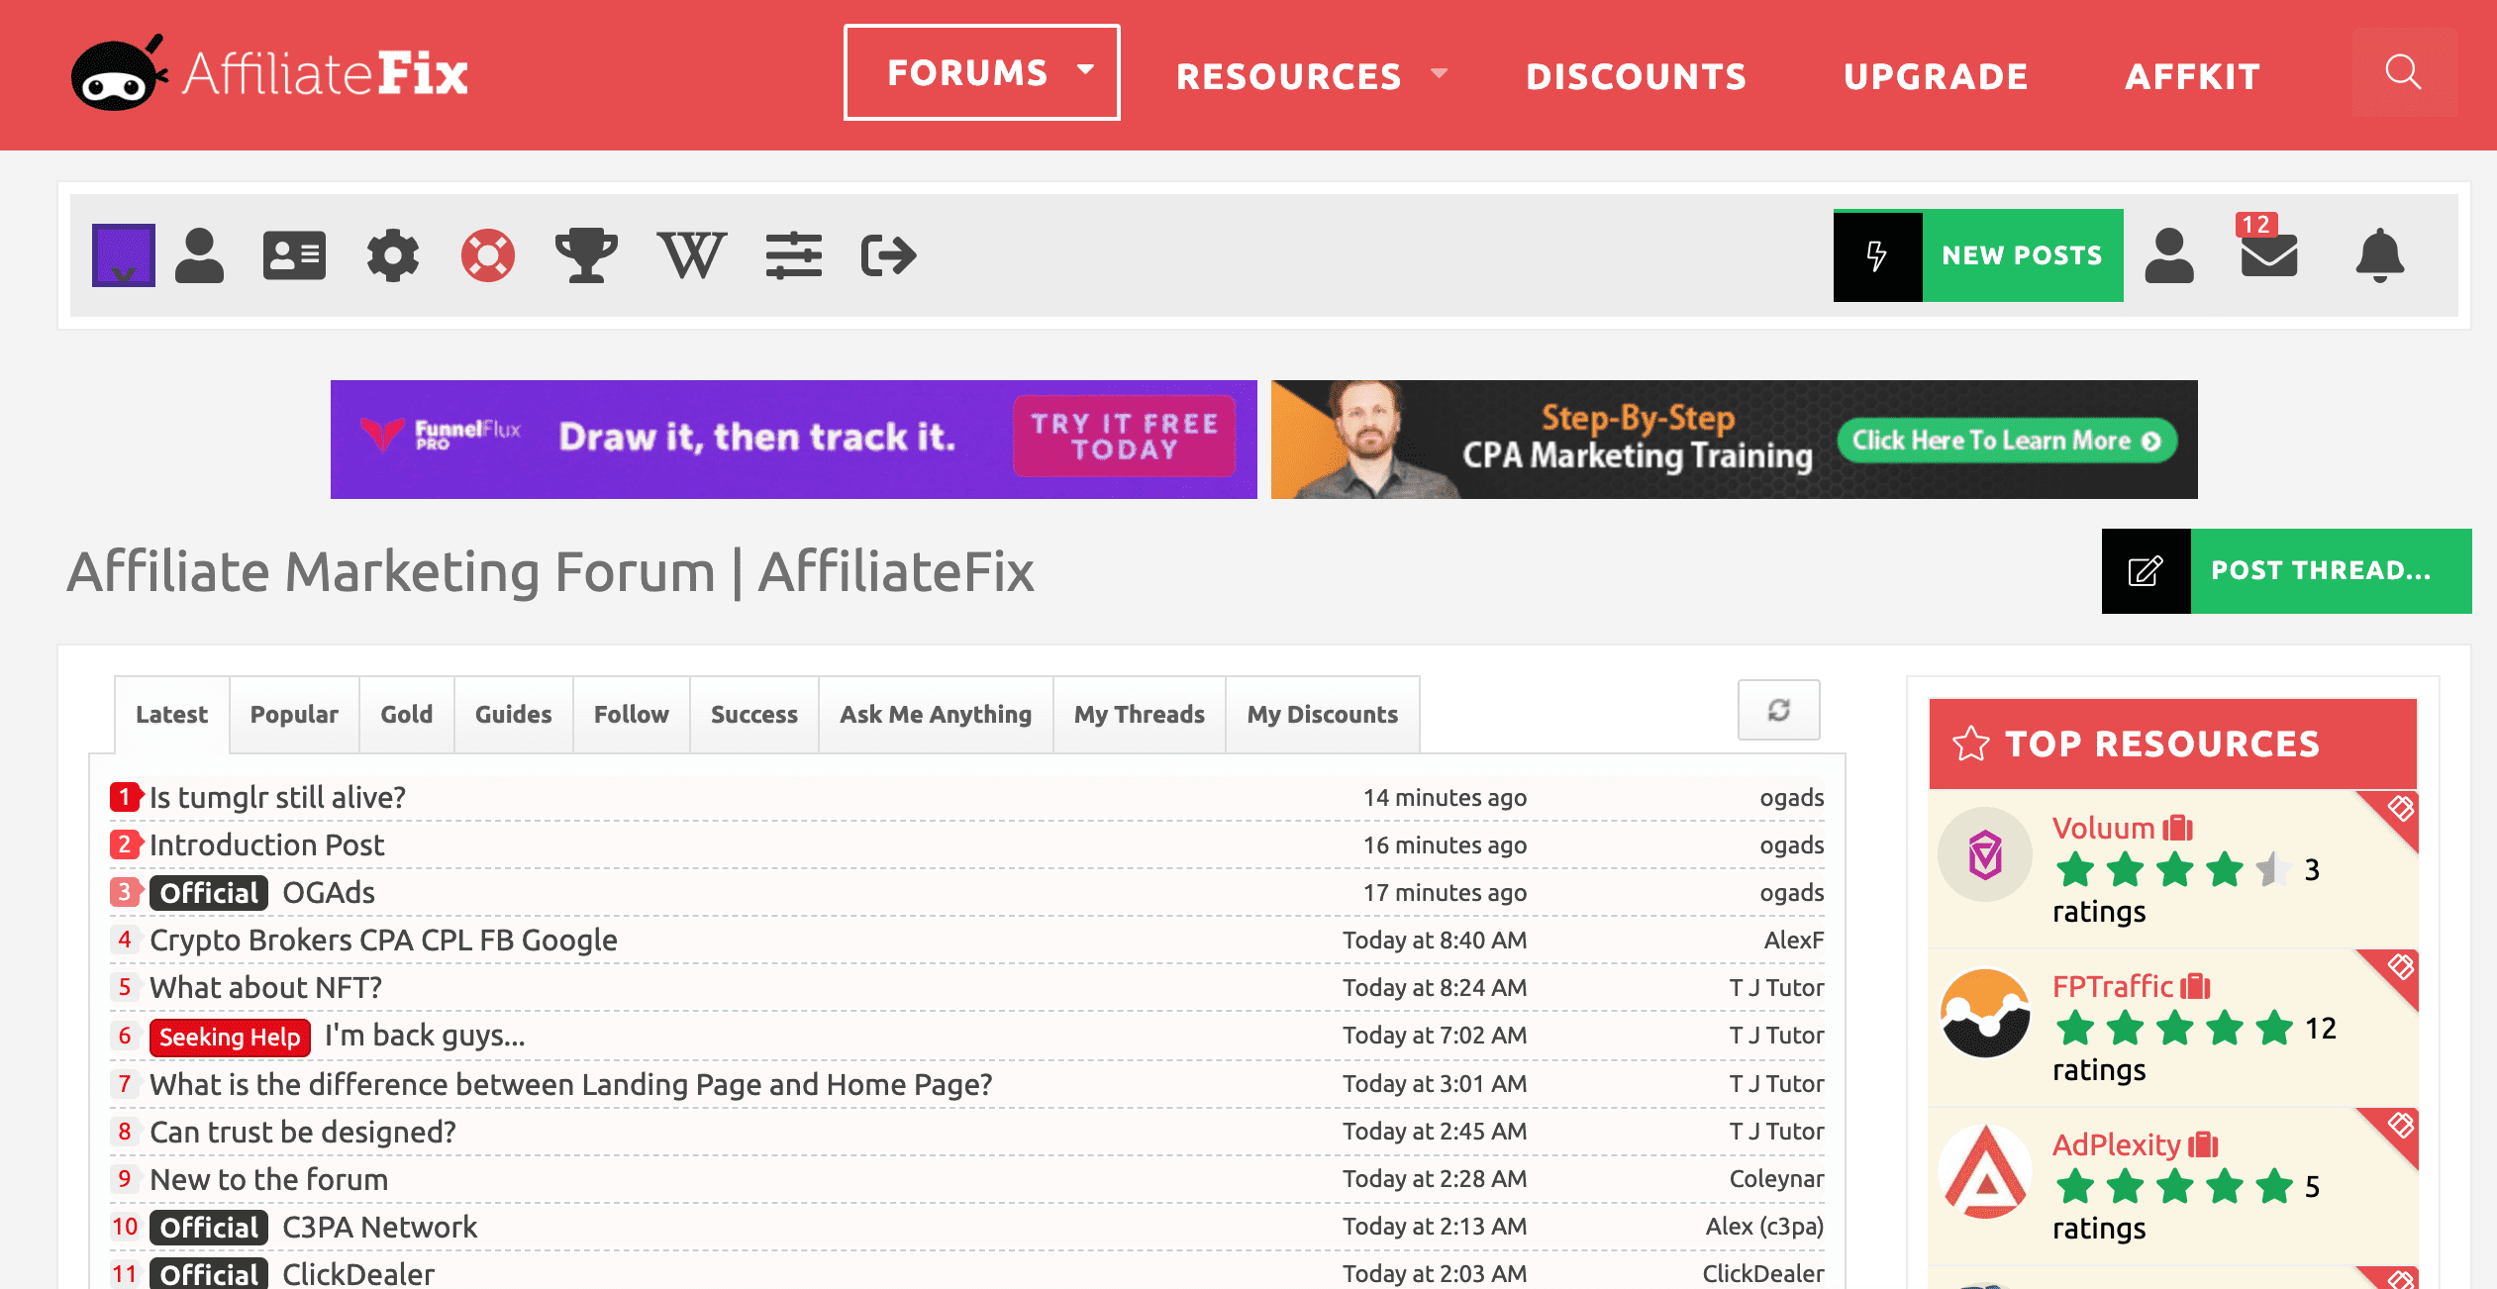Expand the Resources menu arrow
Image resolution: width=2497 pixels, height=1289 pixels.
[x=1440, y=73]
